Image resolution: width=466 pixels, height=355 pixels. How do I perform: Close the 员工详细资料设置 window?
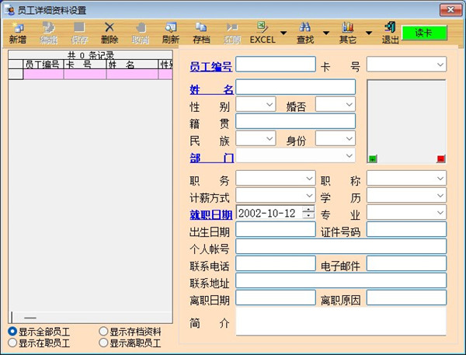pyautogui.click(x=450, y=10)
